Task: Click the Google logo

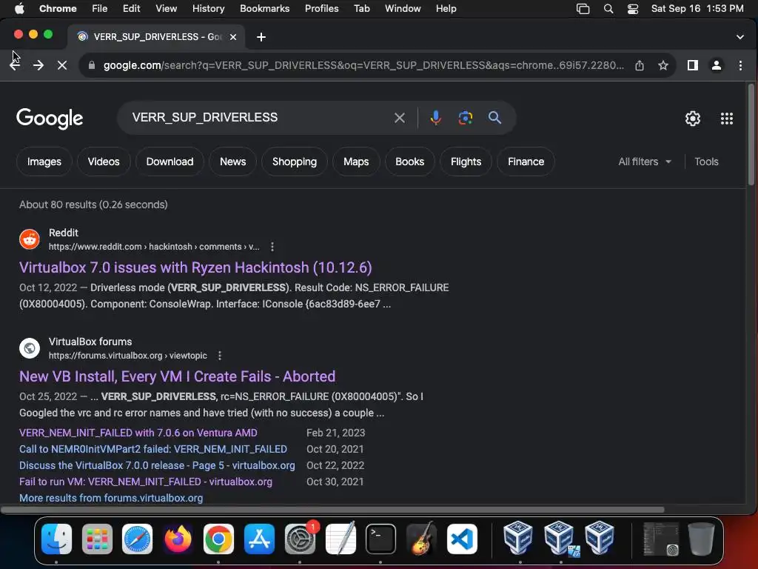Action: [x=50, y=119]
